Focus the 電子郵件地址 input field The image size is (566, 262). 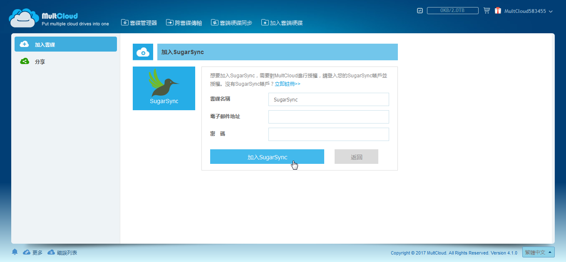pos(329,117)
